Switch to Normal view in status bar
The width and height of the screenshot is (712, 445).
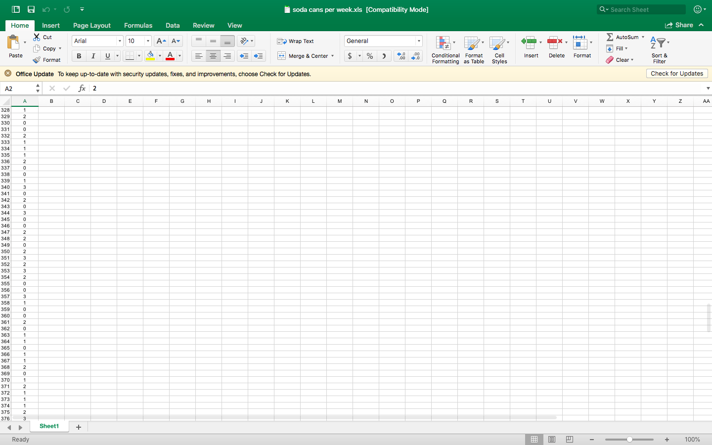coord(534,439)
